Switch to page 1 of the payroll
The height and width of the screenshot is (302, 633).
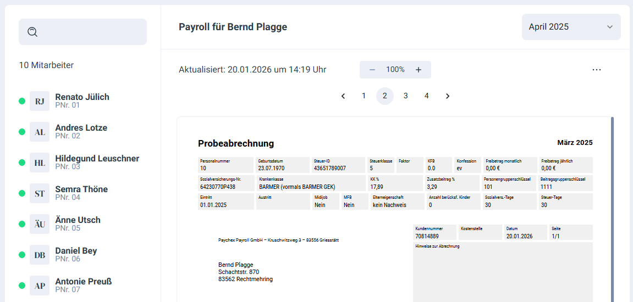coord(364,96)
